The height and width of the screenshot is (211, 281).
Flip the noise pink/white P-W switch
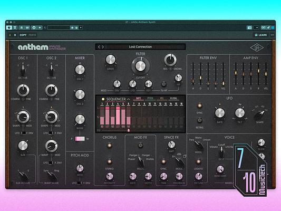(x=80, y=139)
